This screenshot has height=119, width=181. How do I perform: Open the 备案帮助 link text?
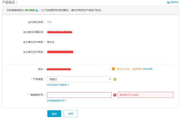pos(174,2)
